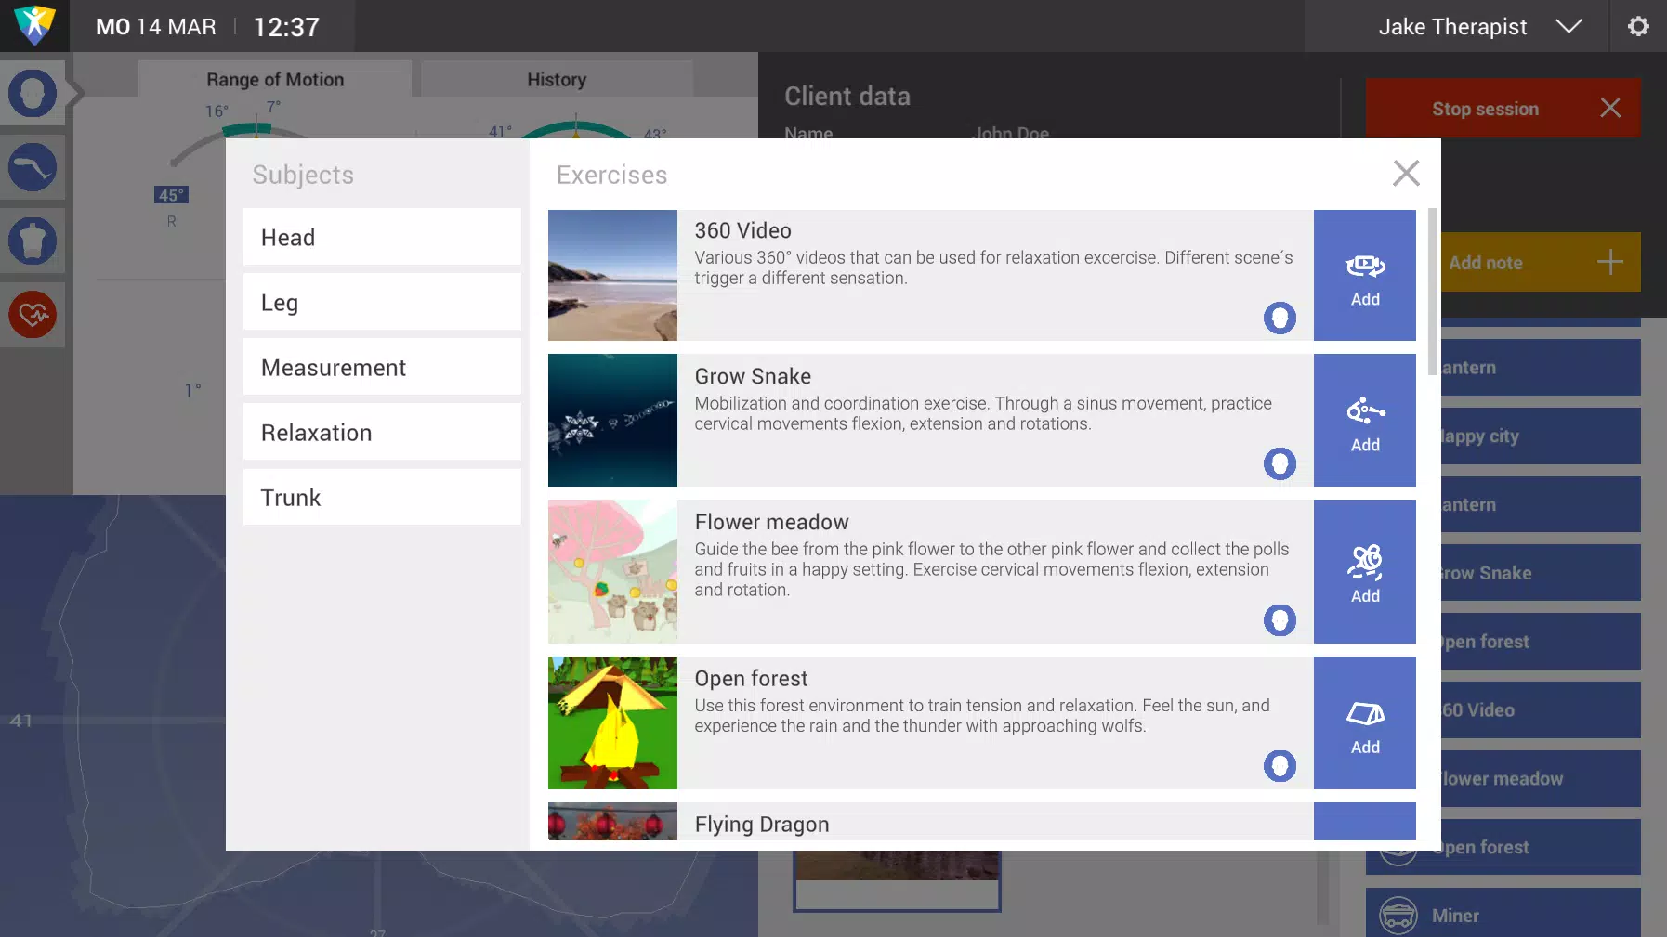The image size is (1667, 937).
Task: Click the Grow Snake title text
Action: [753, 376]
